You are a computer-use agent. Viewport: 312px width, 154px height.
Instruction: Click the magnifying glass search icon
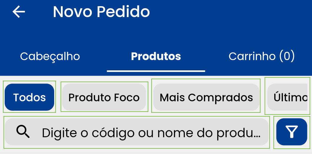click(x=23, y=132)
